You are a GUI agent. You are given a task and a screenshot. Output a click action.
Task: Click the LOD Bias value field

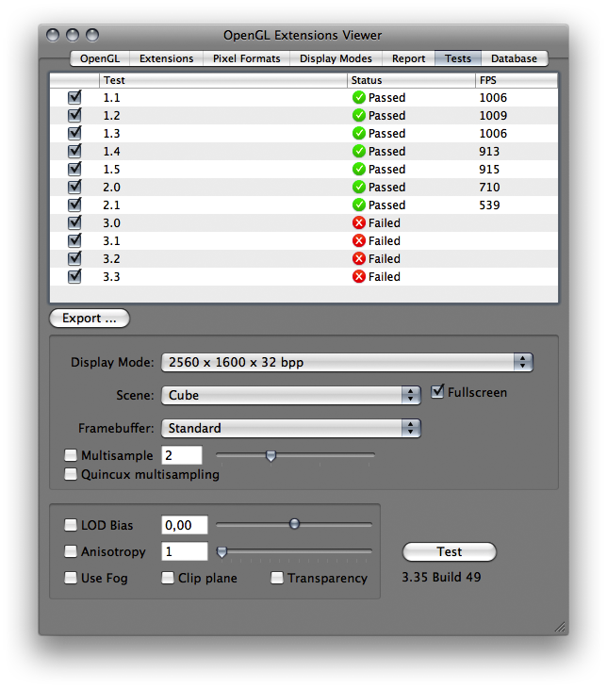click(x=185, y=525)
